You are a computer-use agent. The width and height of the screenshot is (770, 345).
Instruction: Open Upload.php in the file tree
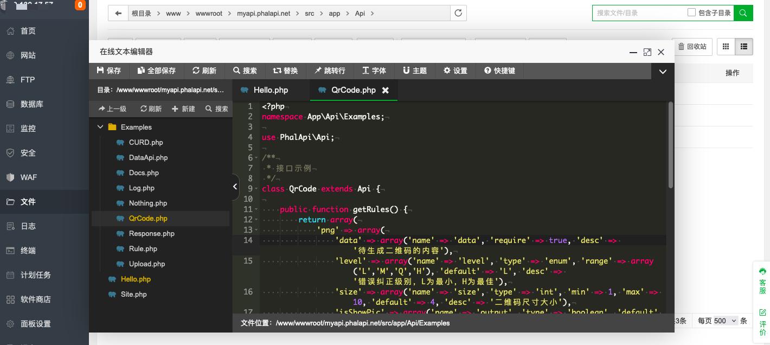click(147, 264)
